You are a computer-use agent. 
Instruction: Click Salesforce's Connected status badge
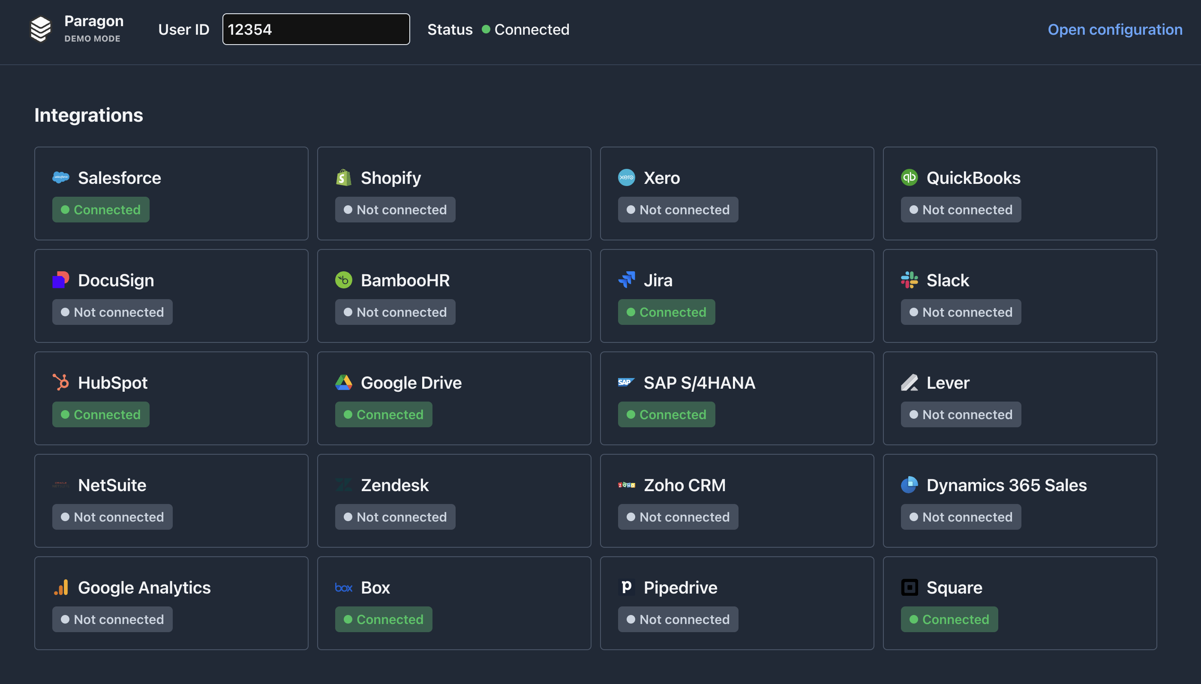[x=101, y=210]
